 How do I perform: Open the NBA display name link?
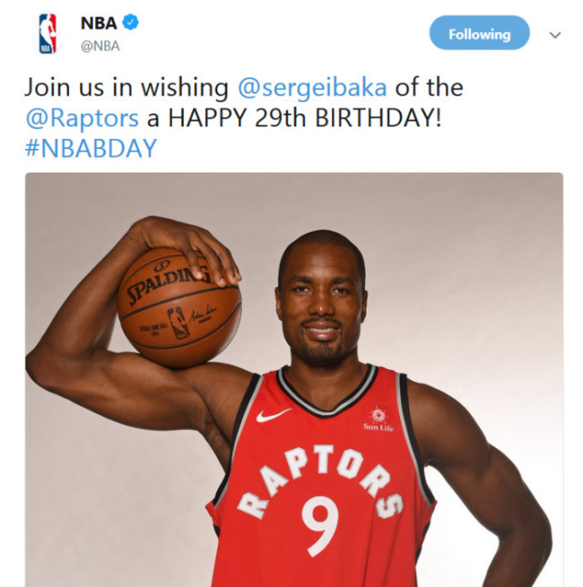99,24
